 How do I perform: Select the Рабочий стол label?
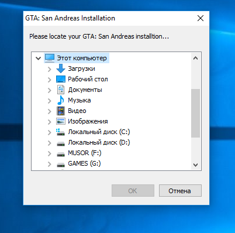click(88, 79)
